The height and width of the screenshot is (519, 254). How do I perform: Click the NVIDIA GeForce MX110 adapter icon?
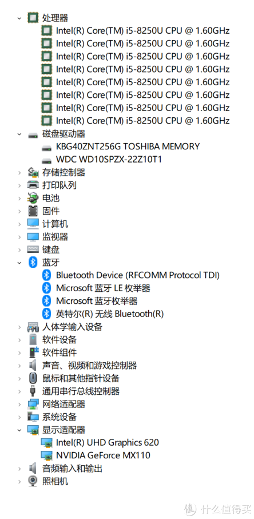[47, 455]
